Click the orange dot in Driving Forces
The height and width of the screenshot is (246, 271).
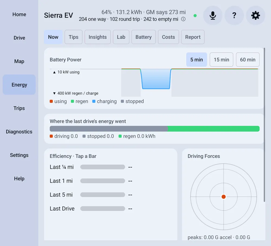point(224,197)
